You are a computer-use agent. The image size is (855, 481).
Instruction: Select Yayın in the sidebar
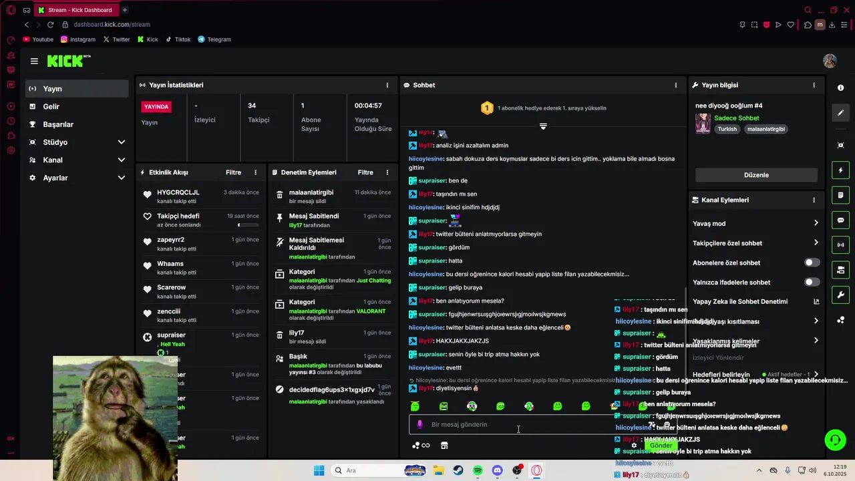pos(77,89)
